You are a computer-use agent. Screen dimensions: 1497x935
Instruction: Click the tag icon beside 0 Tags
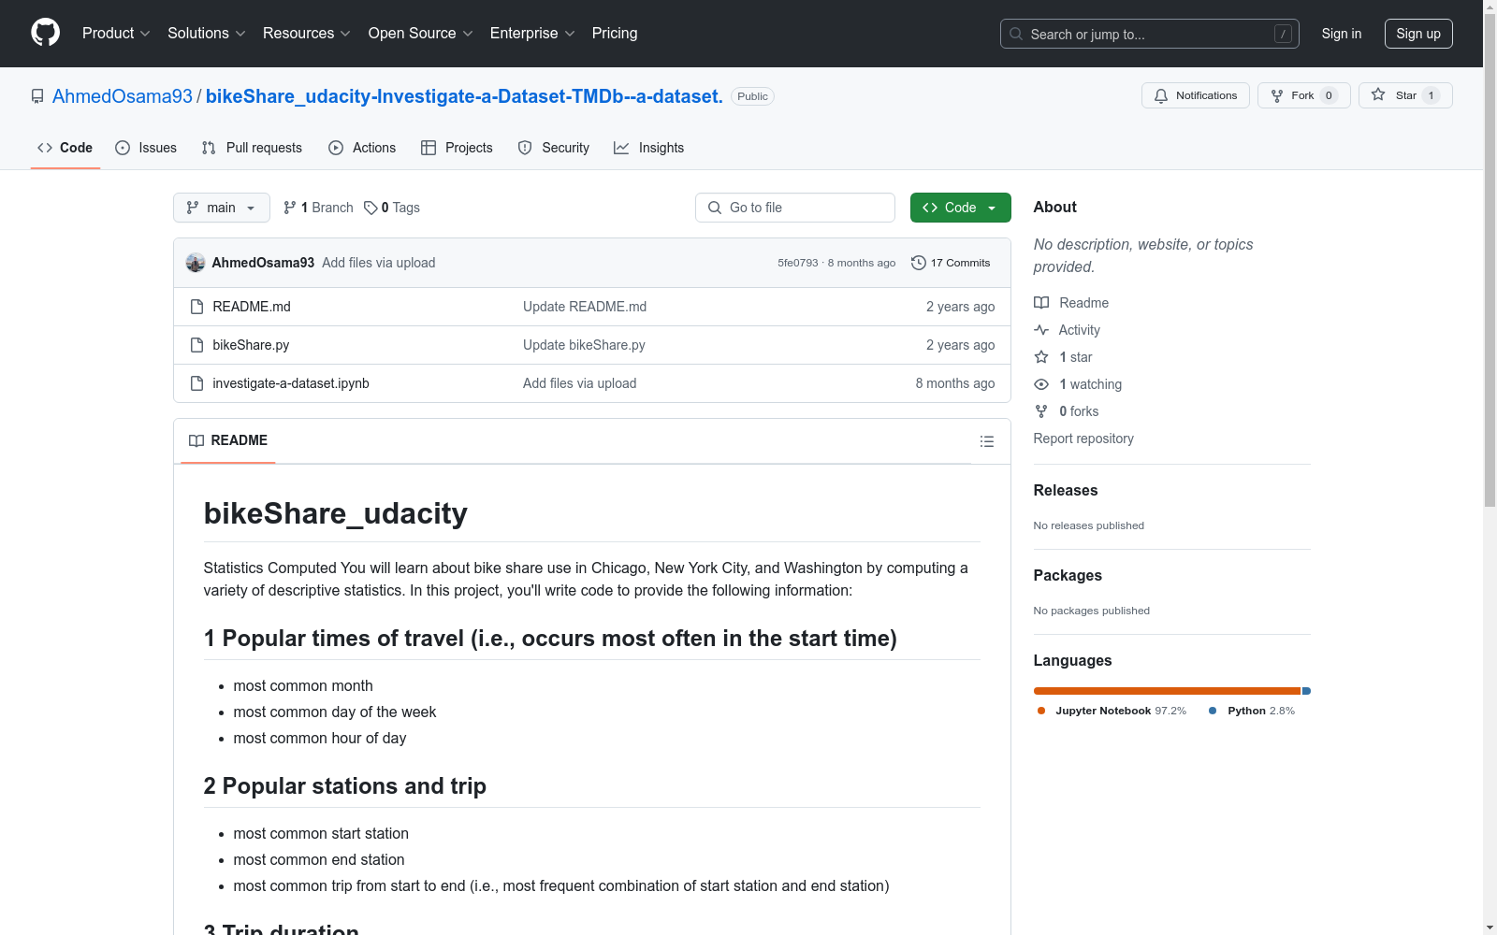[x=371, y=208]
